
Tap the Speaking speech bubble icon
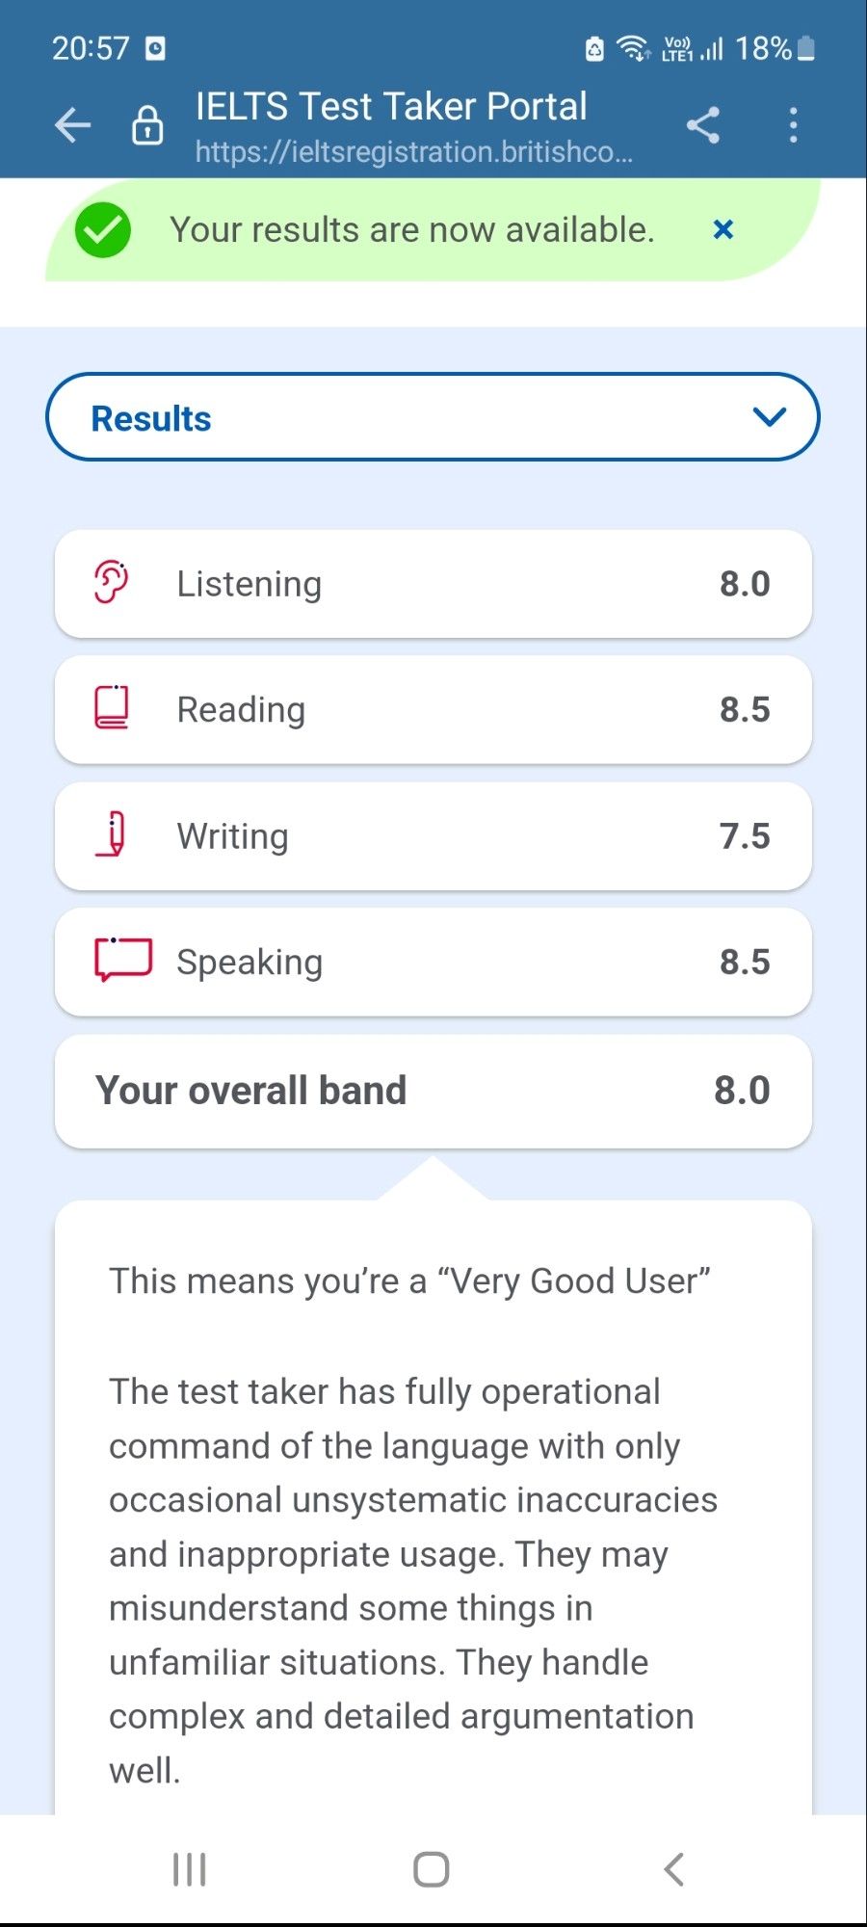[x=122, y=960]
